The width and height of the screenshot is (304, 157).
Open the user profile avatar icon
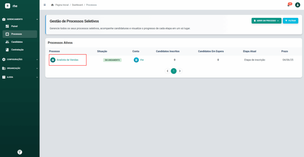tap(297, 5)
